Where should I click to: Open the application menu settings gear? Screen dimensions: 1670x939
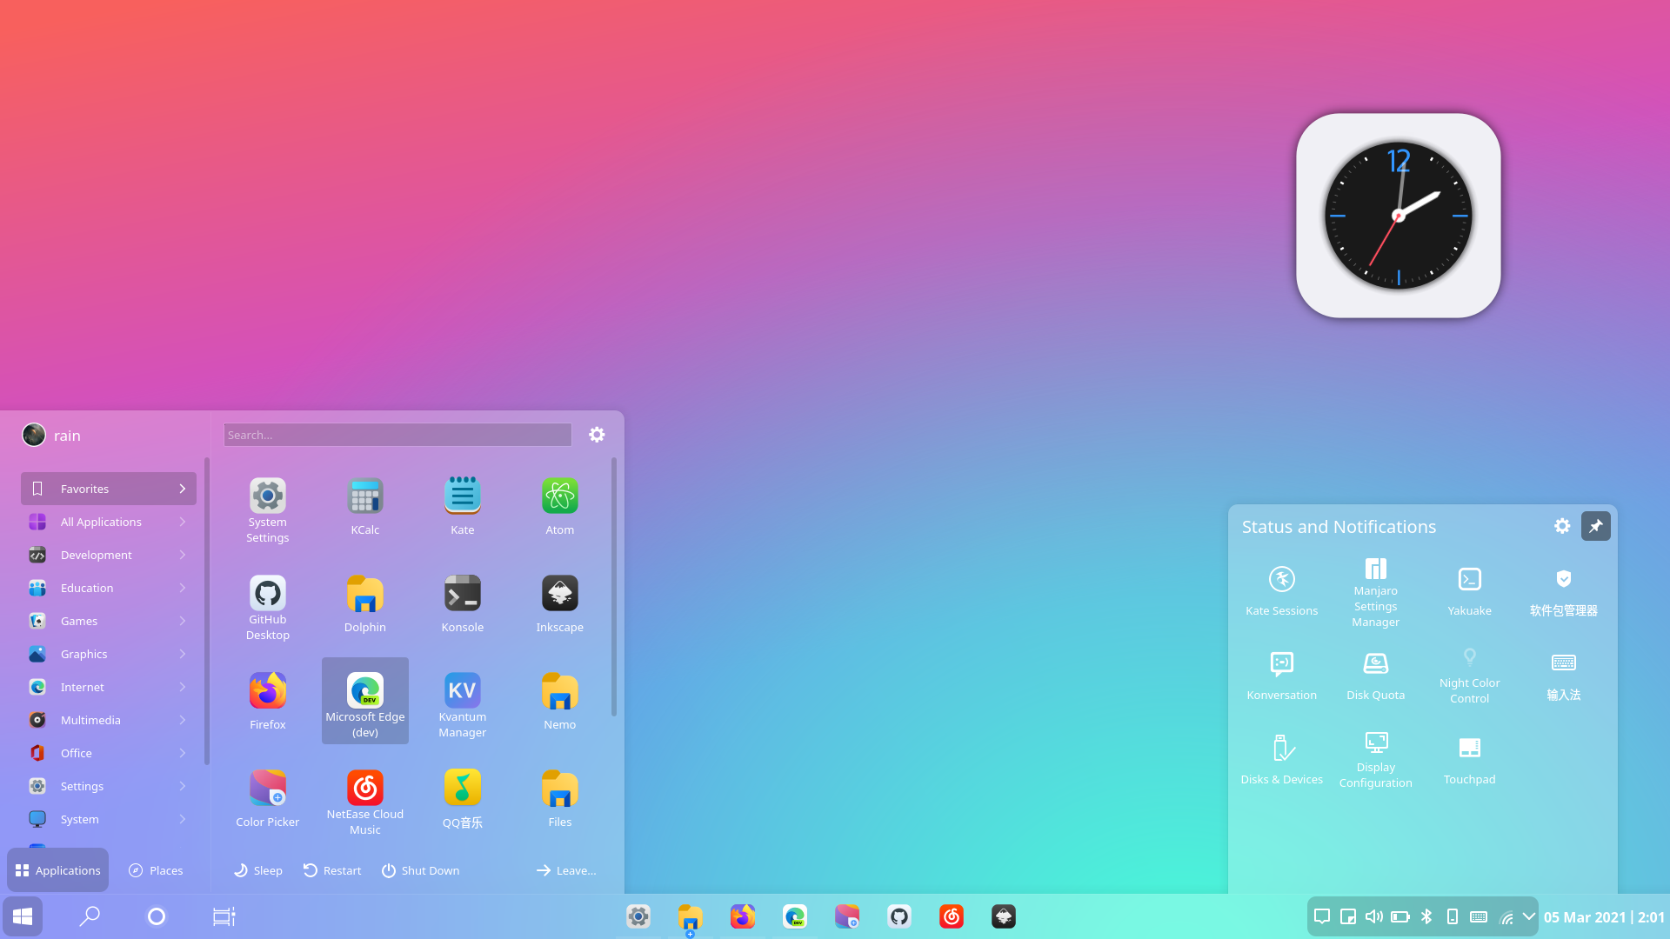tap(597, 435)
